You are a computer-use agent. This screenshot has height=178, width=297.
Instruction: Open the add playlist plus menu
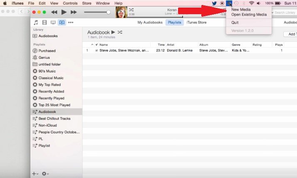point(35,174)
